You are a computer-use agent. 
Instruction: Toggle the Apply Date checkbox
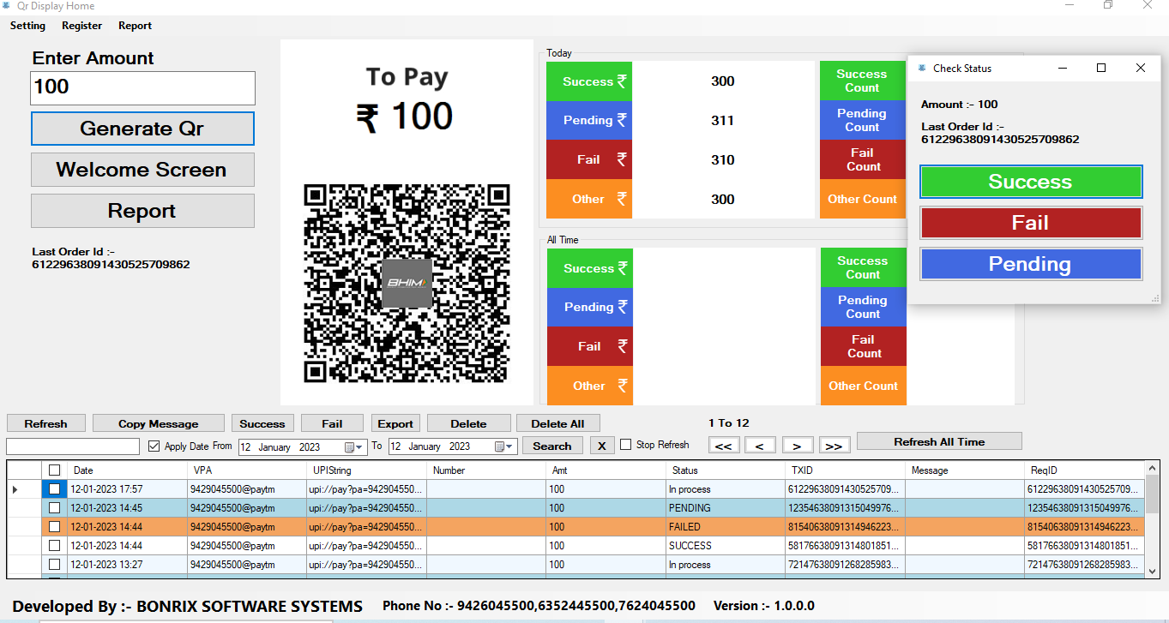(154, 446)
